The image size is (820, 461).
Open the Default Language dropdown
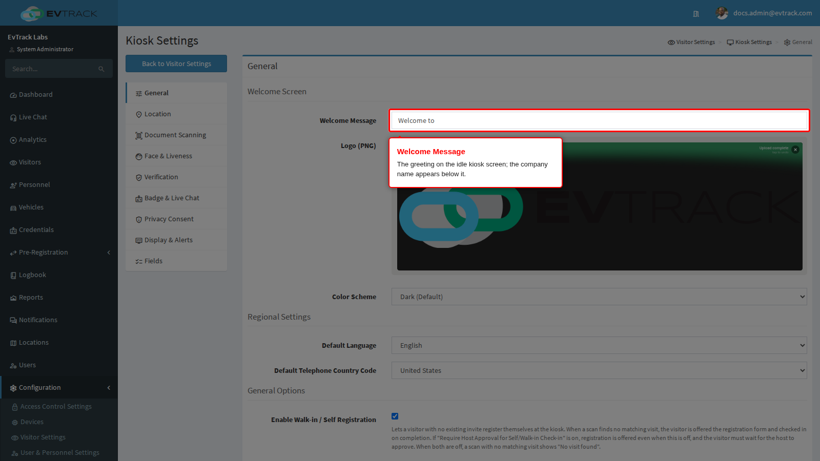click(x=599, y=345)
